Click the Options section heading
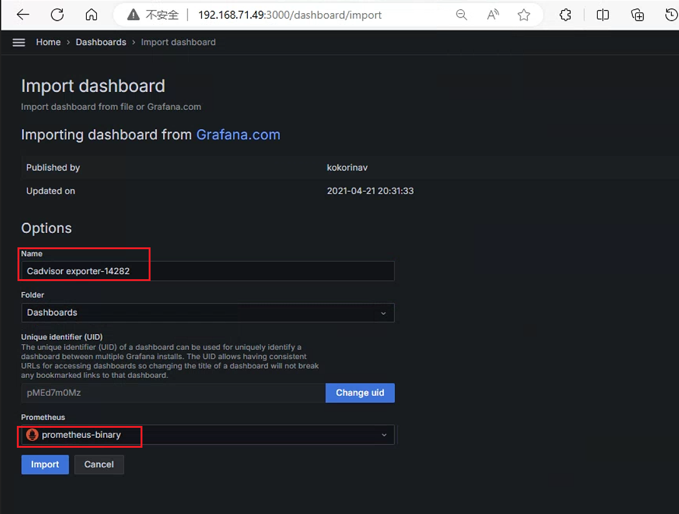Viewport: 679px width, 514px height. click(46, 228)
